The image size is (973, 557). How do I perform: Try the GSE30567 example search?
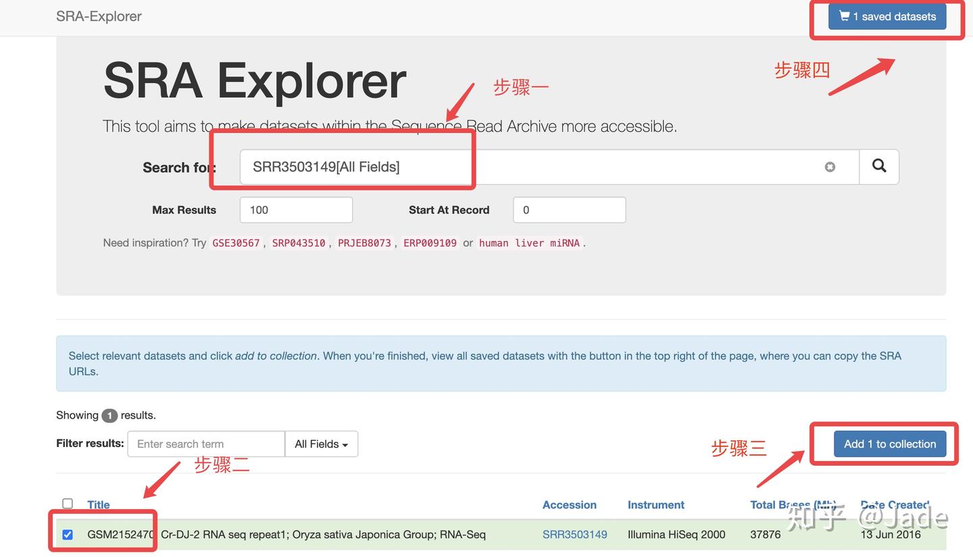[x=236, y=242]
